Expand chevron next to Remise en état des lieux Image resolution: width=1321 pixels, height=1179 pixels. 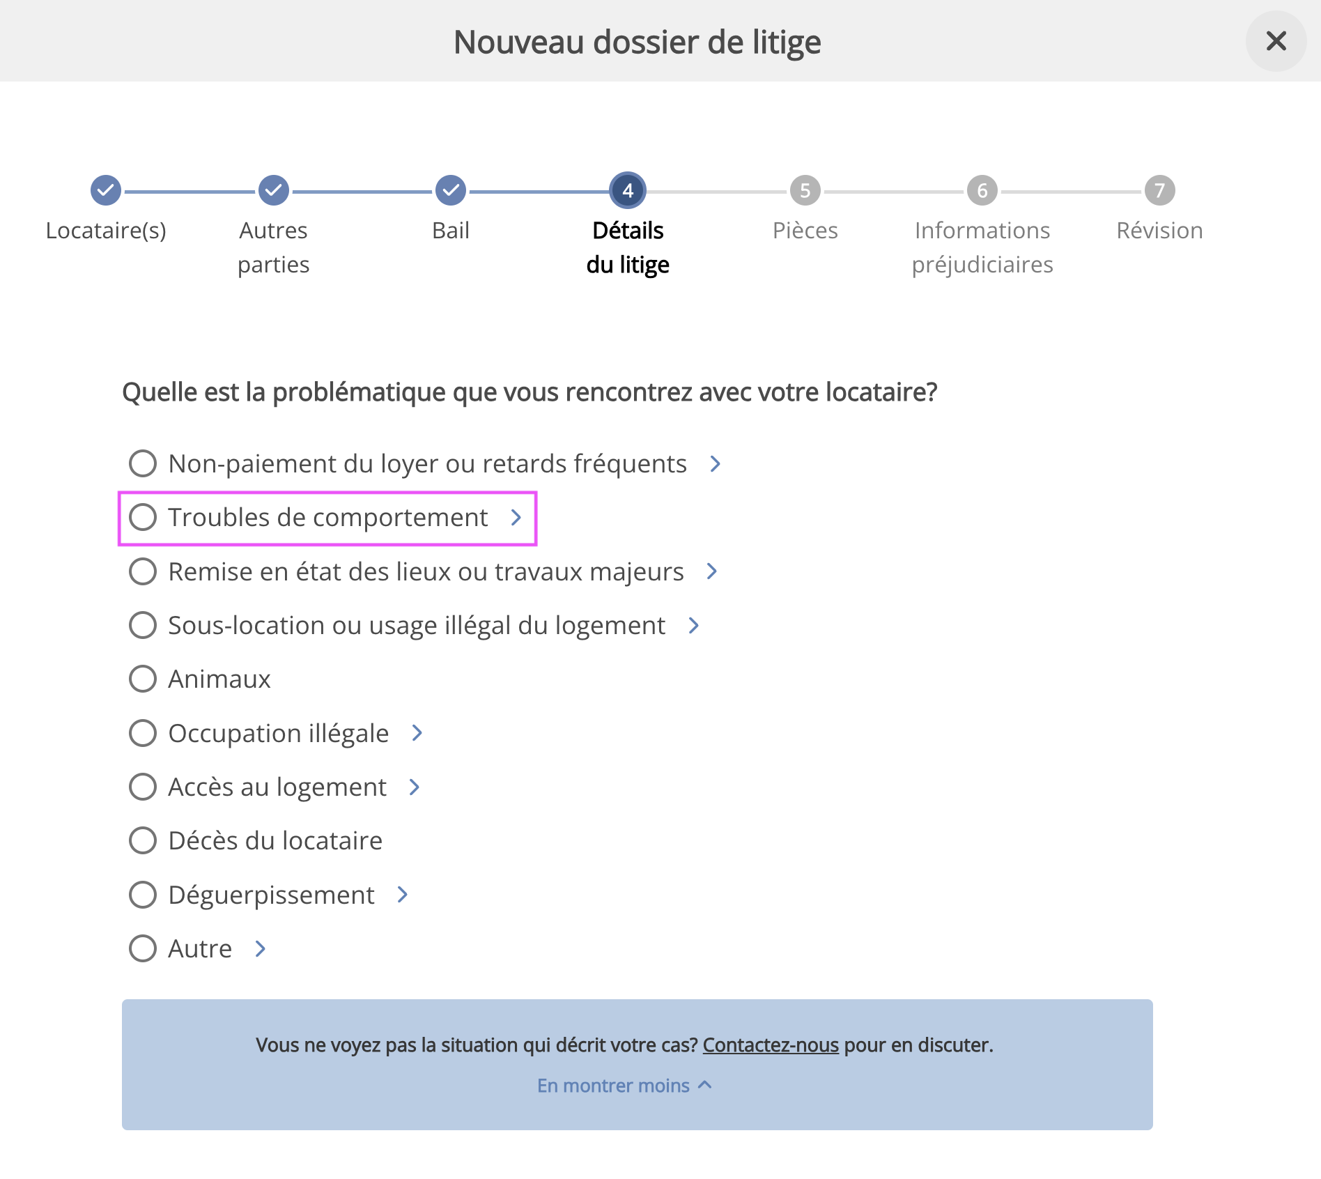711,571
